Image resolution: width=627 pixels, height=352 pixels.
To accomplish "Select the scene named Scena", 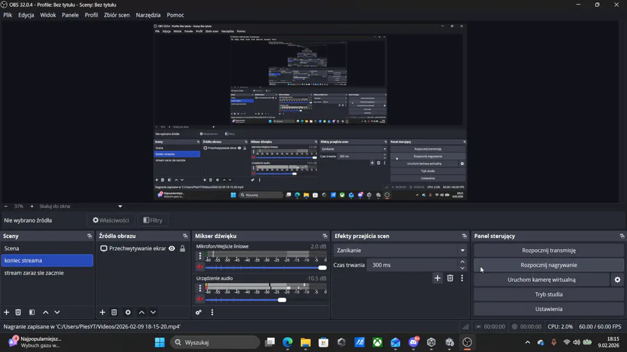I will coord(47,248).
